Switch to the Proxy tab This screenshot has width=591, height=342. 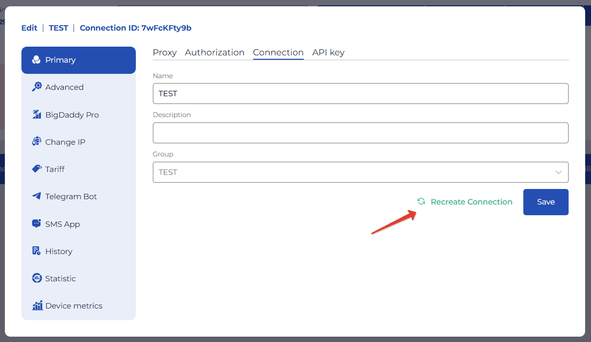click(x=165, y=52)
